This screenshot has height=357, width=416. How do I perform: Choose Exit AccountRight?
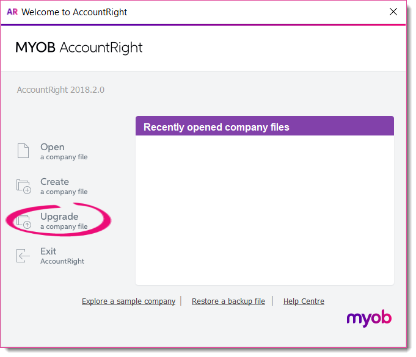click(x=51, y=256)
